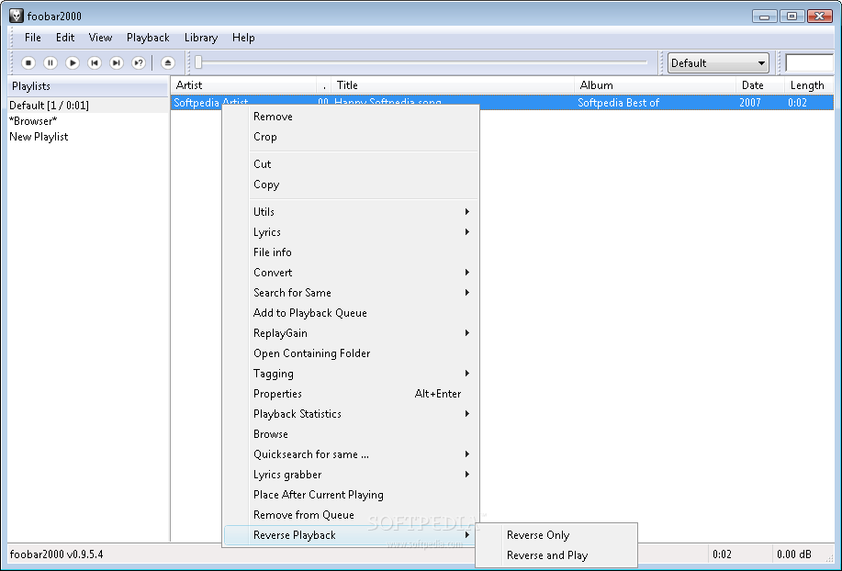Screen dimensions: 842x571
Task: Sort by the Title column header
Action: coord(452,85)
